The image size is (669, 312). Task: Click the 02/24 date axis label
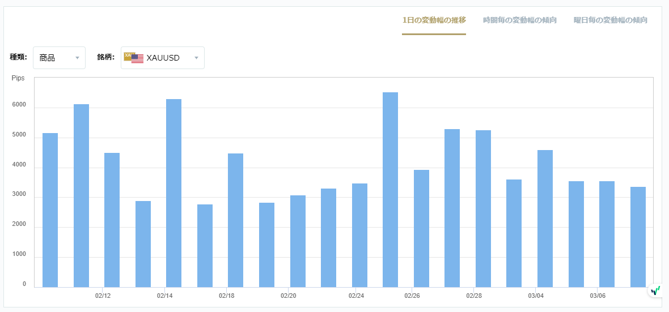coord(356,296)
